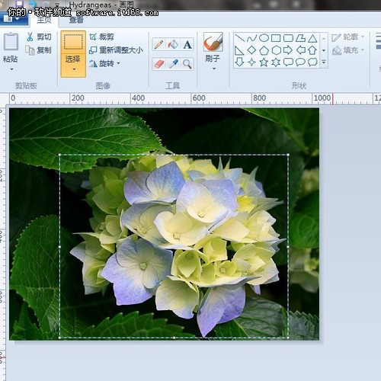Select the Fill with color bucket tool
Screen dimensions: 381x381
(x=173, y=44)
